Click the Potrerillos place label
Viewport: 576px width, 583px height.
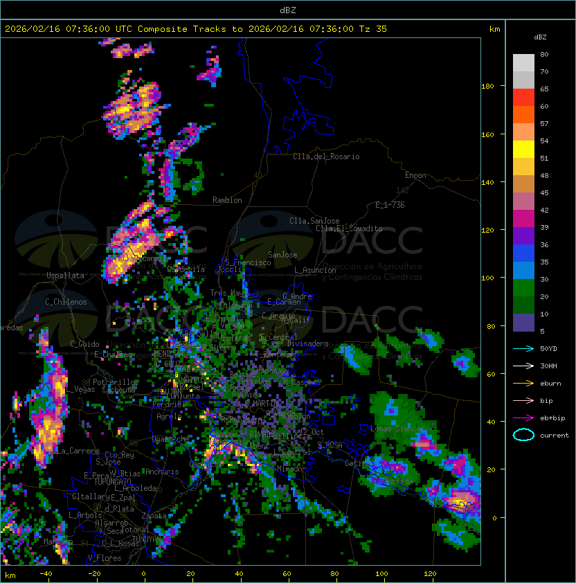116,382
